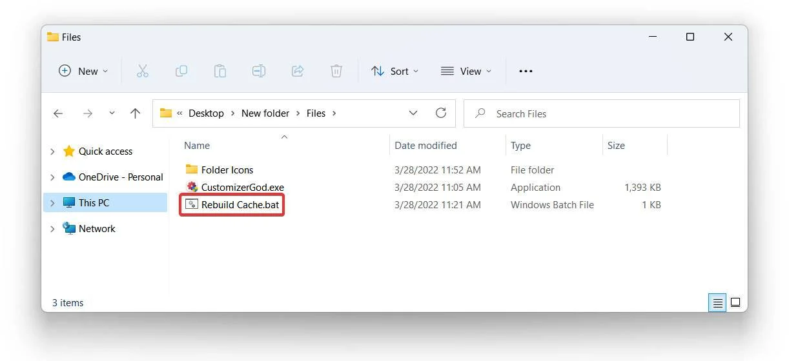Click the 3/28/2022 11:21 AM date

coord(438,204)
